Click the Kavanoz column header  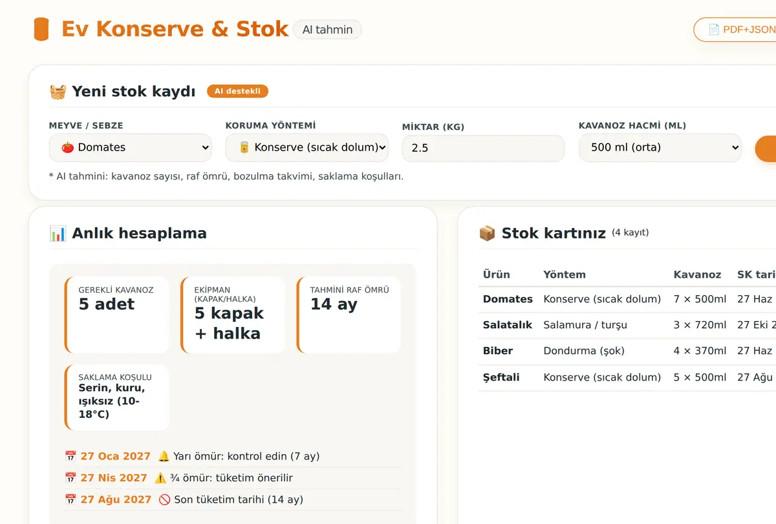(x=697, y=275)
